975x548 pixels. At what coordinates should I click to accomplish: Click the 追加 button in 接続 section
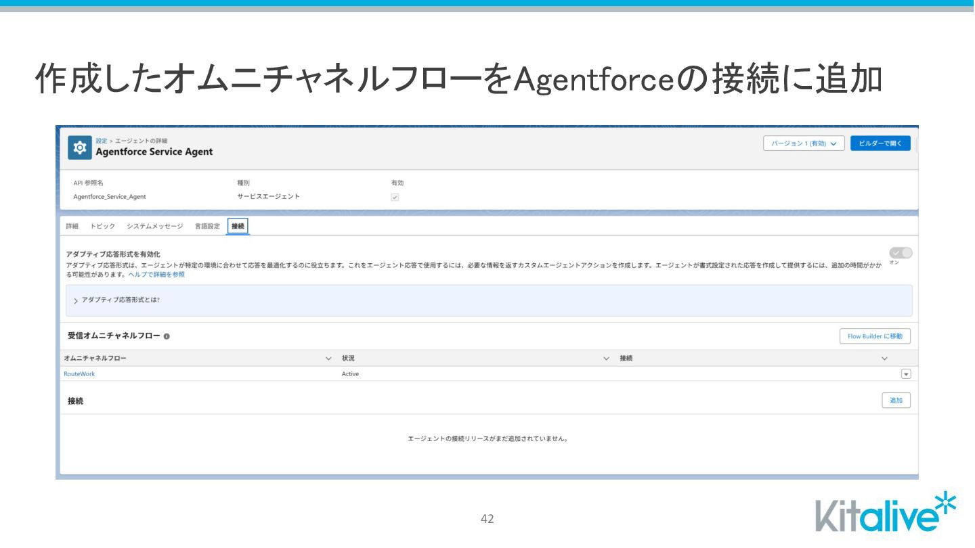click(896, 401)
